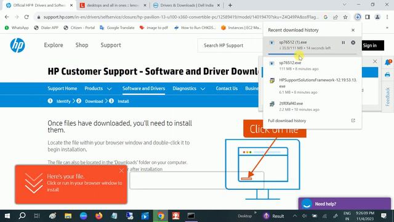Open the Google Translate bookmark
The height and width of the screenshot is (222, 394).
[x=117, y=28]
